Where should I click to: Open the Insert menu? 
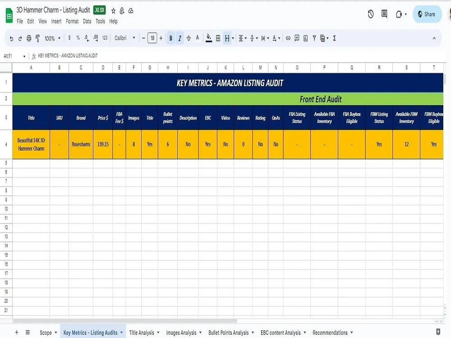click(56, 21)
